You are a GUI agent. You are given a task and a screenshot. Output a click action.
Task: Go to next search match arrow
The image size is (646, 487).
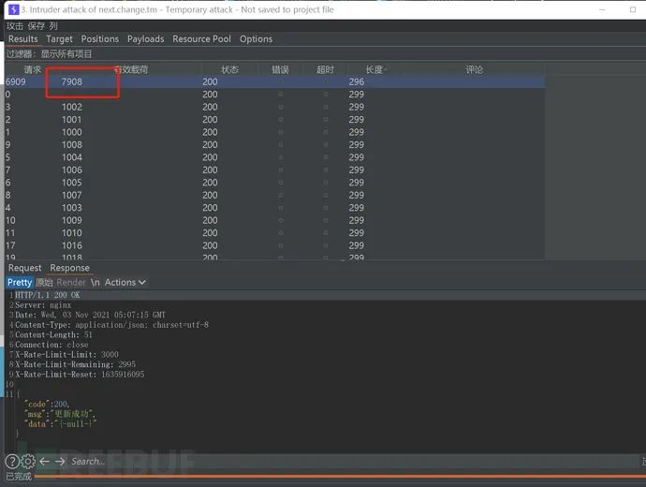60,461
